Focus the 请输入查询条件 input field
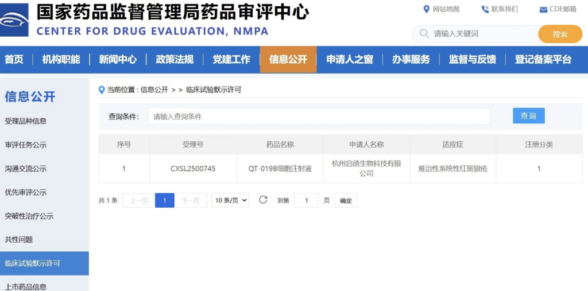 [319, 117]
